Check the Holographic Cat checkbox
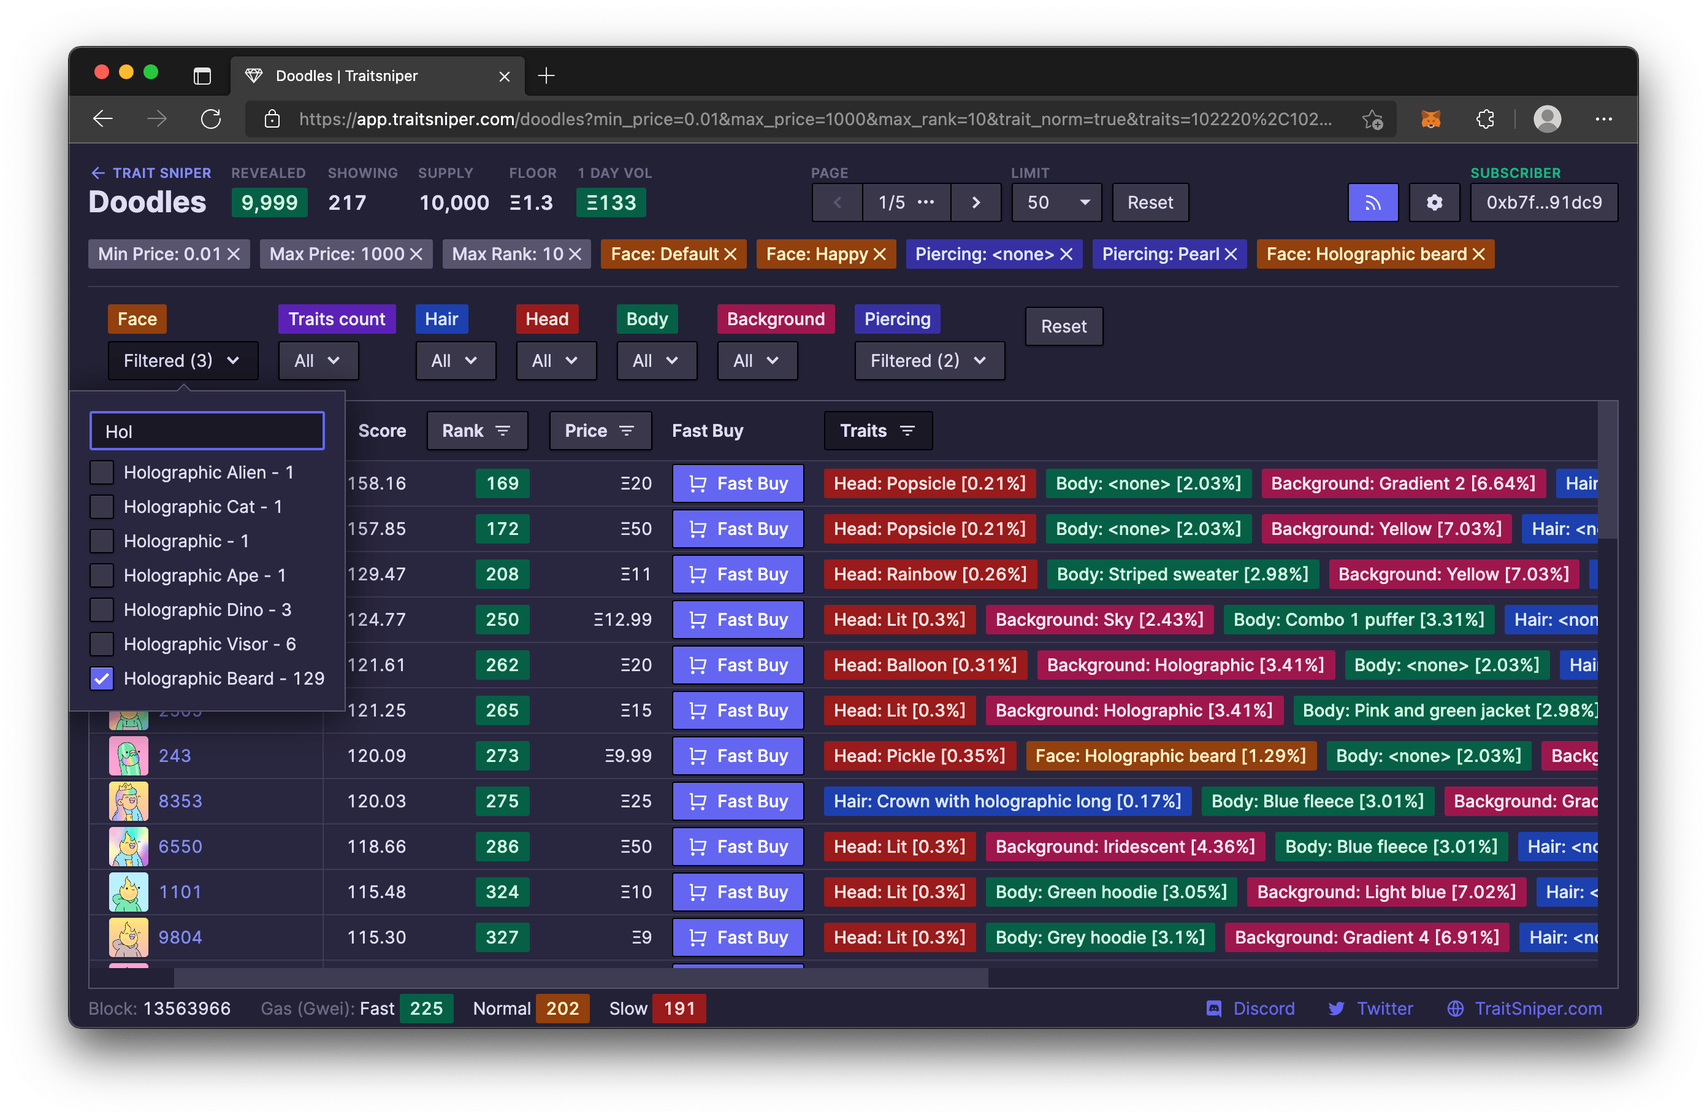The width and height of the screenshot is (1707, 1119). coord(102,507)
